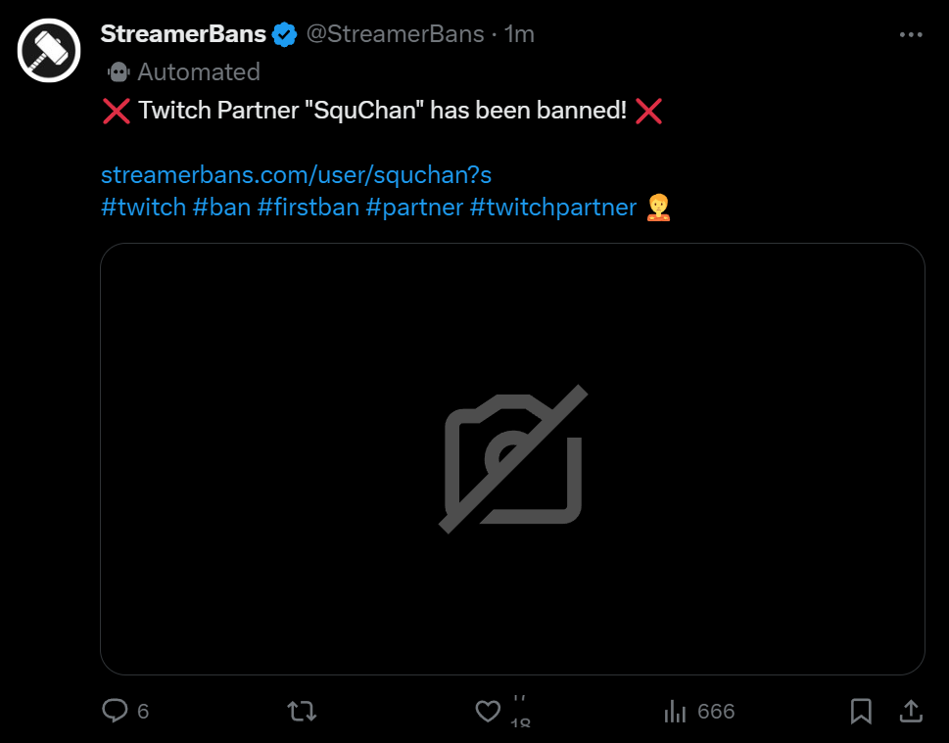
Task: Open the StreamerBans display name
Action: [x=183, y=34]
